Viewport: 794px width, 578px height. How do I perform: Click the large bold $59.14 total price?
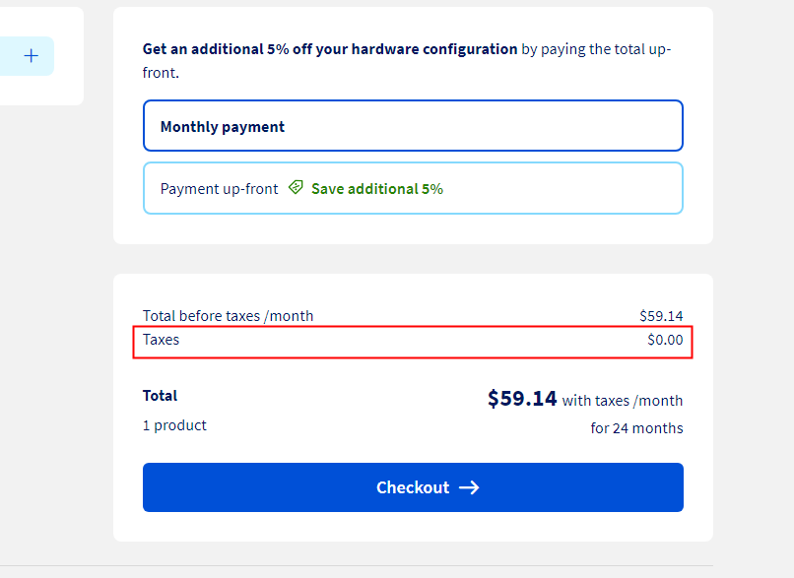522,399
